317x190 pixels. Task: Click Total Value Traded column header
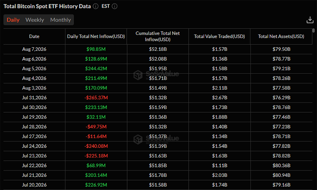220,36
